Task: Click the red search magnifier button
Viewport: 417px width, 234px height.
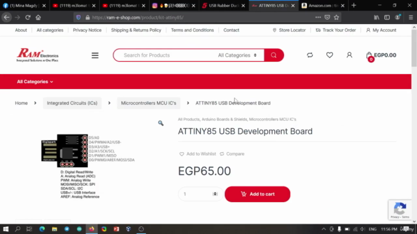Action: click(x=274, y=55)
